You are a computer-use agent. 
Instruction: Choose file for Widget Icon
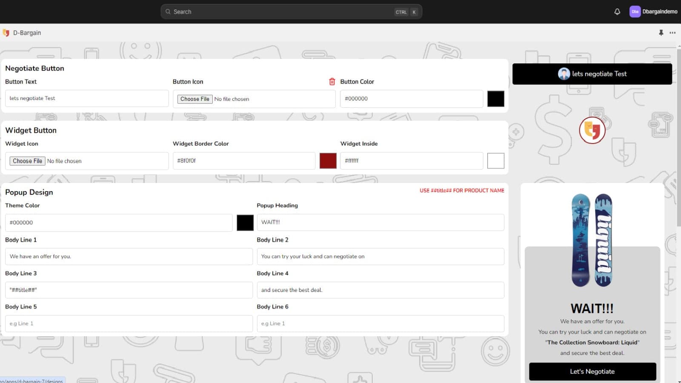click(x=27, y=161)
